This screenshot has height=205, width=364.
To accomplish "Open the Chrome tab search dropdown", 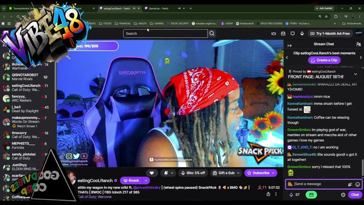I will 4,8.
